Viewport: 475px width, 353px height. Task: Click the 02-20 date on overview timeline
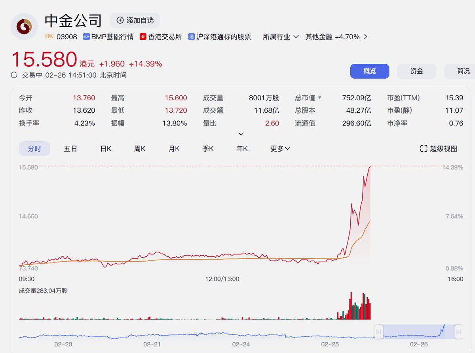63,344
